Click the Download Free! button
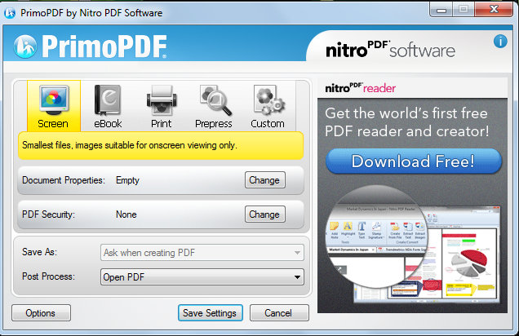Viewport: 519px width, 336px height. [413, 161]
